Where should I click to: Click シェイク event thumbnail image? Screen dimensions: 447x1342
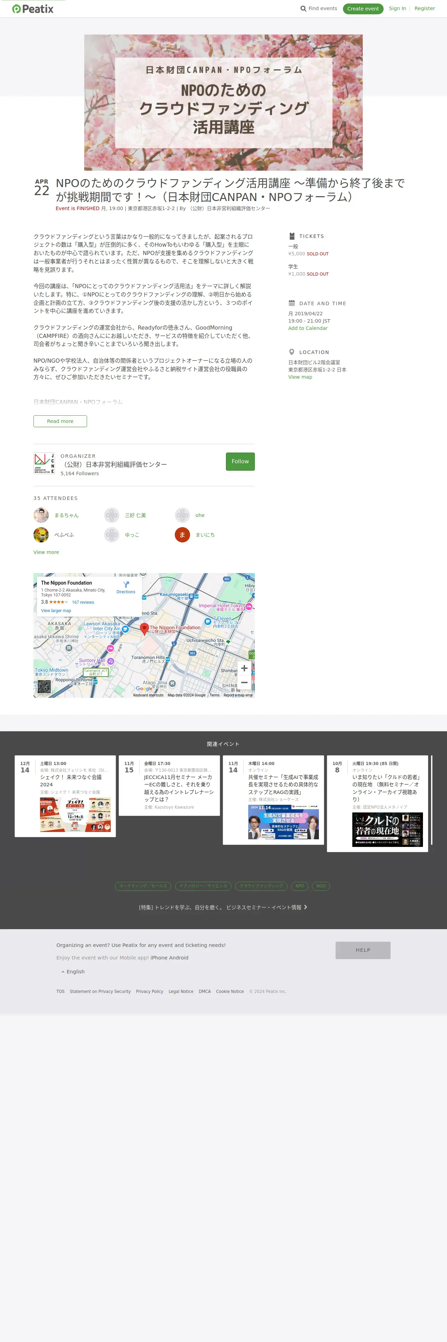(x=76, y=814)
